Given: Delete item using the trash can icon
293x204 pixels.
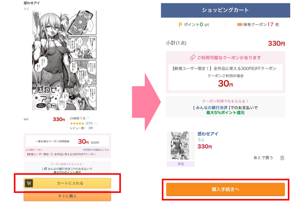Looking at the screenshot, I should (282, 158).
